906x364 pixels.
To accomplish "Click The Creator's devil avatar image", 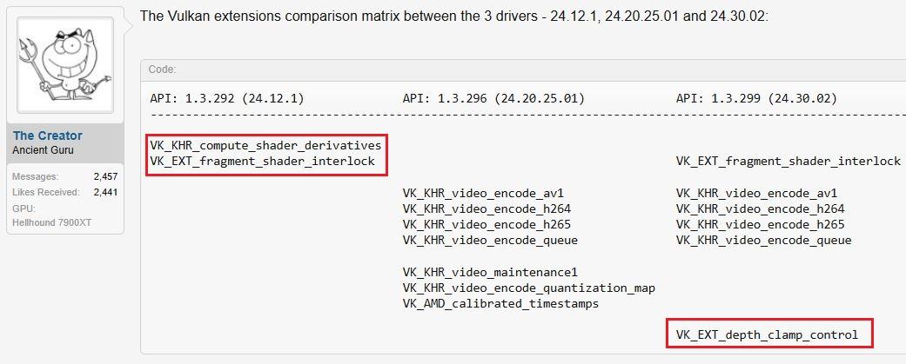I will (x=65, y=67).
